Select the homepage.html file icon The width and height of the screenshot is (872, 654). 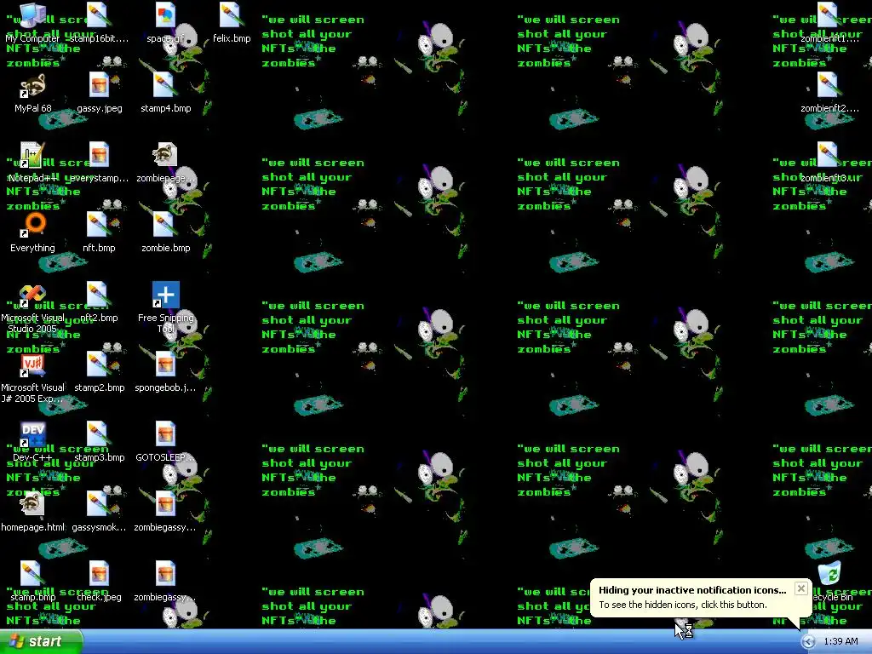[32, 504]
